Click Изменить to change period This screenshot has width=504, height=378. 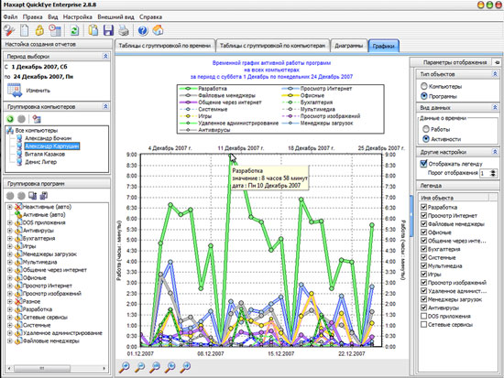coord(38,91)
